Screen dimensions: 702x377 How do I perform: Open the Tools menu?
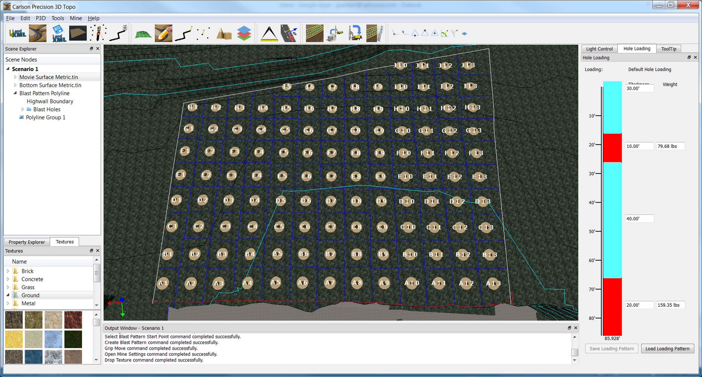pos(58,18)
